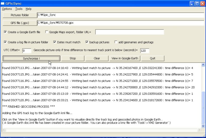Toggle backup pictures checkbox
206x138 pixels.
(87, 42)
